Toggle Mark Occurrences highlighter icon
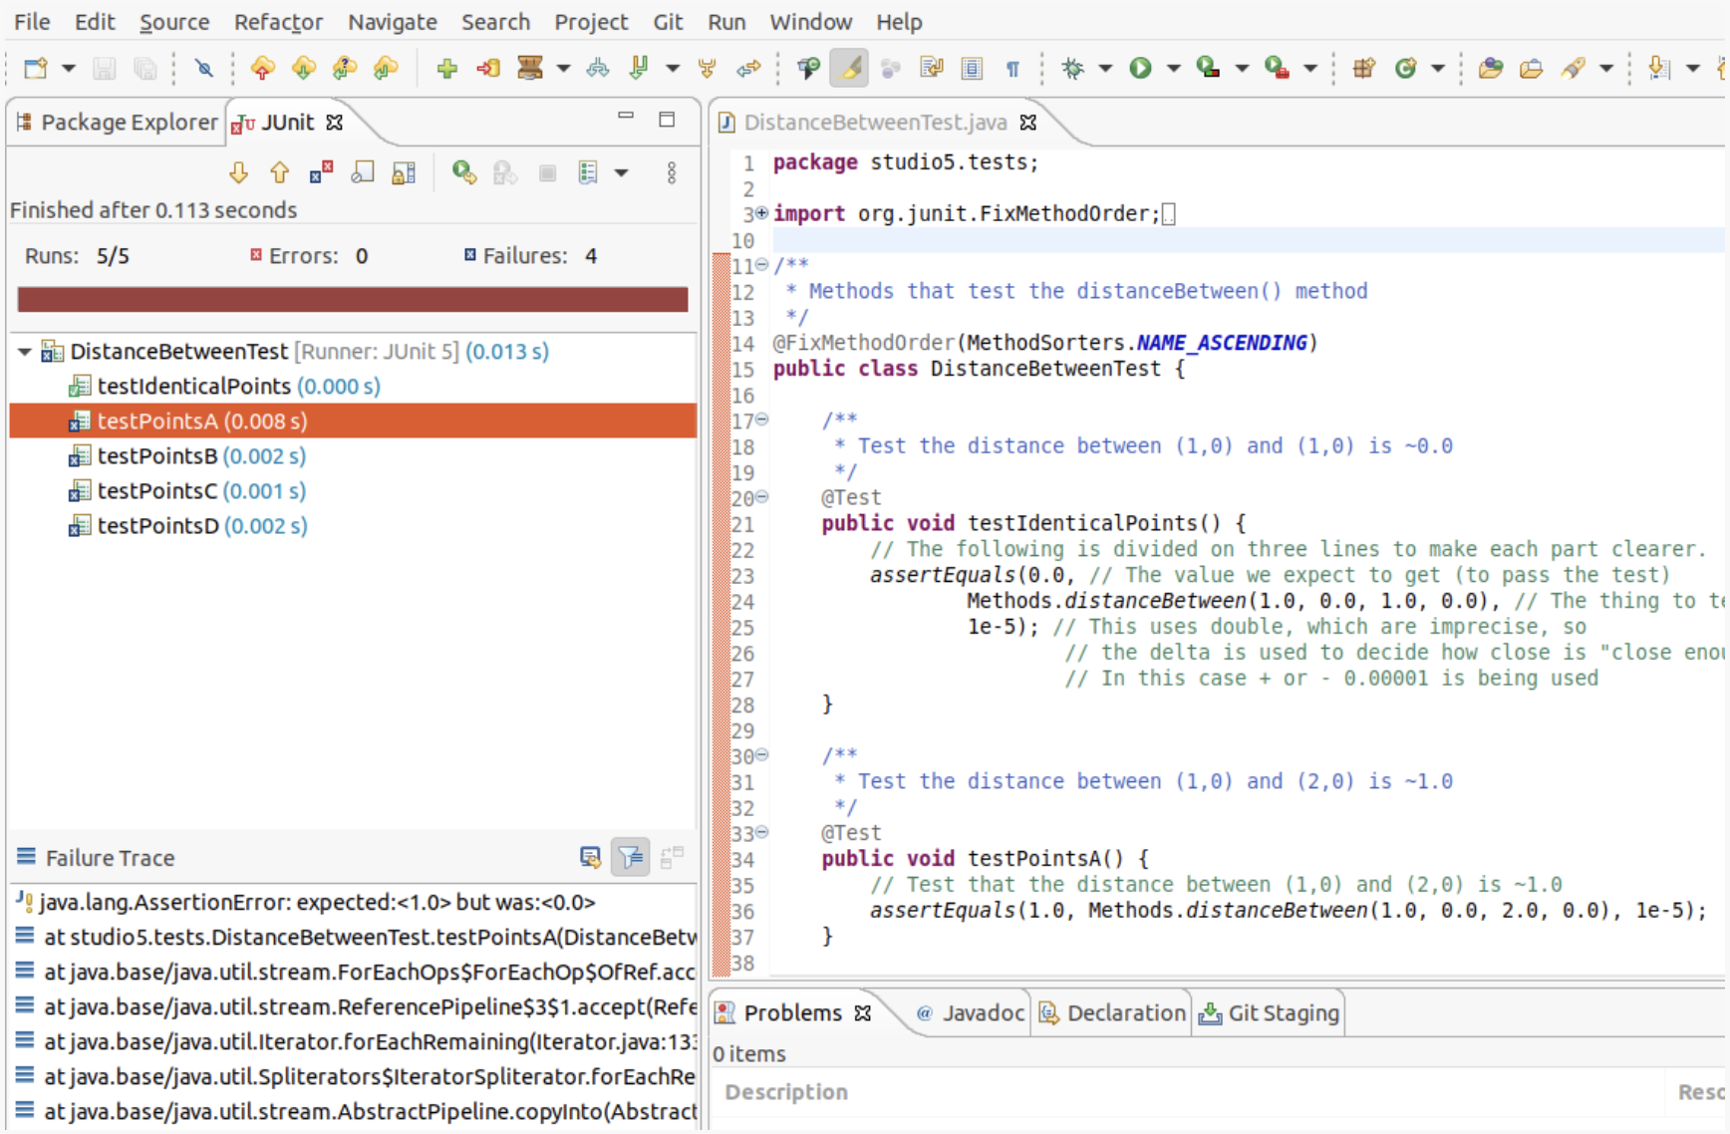 point(849,68)
